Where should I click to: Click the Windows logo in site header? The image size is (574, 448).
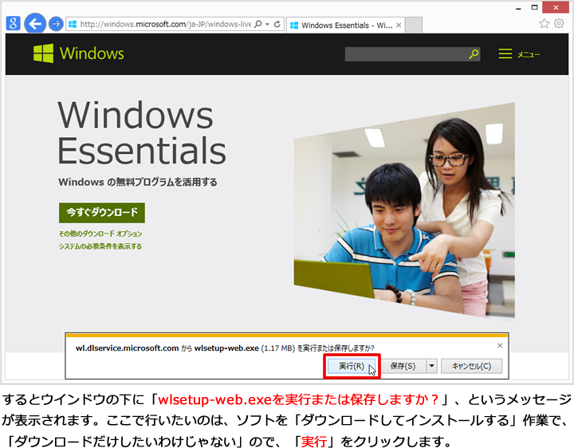[79, 53]
